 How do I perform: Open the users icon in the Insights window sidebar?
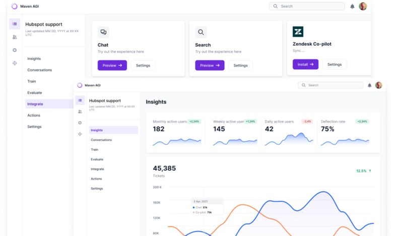click(x=80, y=111)
